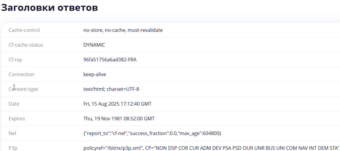Select the P3p header name
The width and height of the screenshot is (340, 151).
[x=13, y=148]
